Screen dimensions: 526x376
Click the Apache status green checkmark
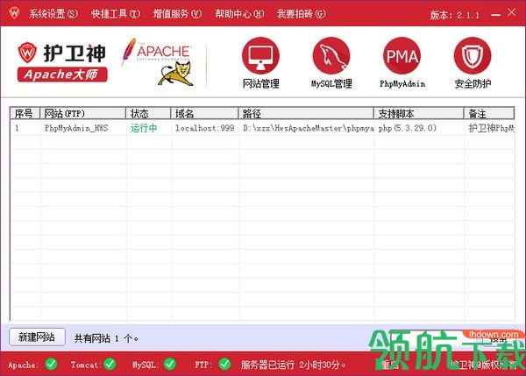51,364
